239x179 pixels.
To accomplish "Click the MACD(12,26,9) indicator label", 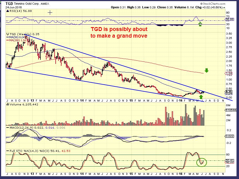I will click(x=21, y=128).
